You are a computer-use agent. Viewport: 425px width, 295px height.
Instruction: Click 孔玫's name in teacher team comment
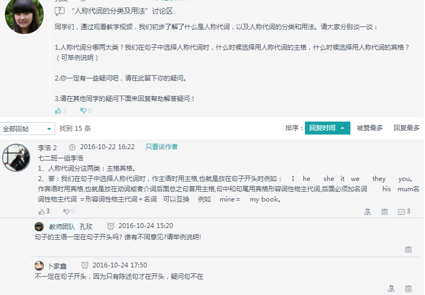[86, 226]
